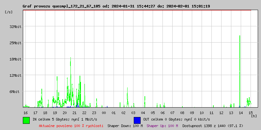Screen dimensions: 261x130
Task: Select hour 00 on the time axis
Action: click(104, 113)
